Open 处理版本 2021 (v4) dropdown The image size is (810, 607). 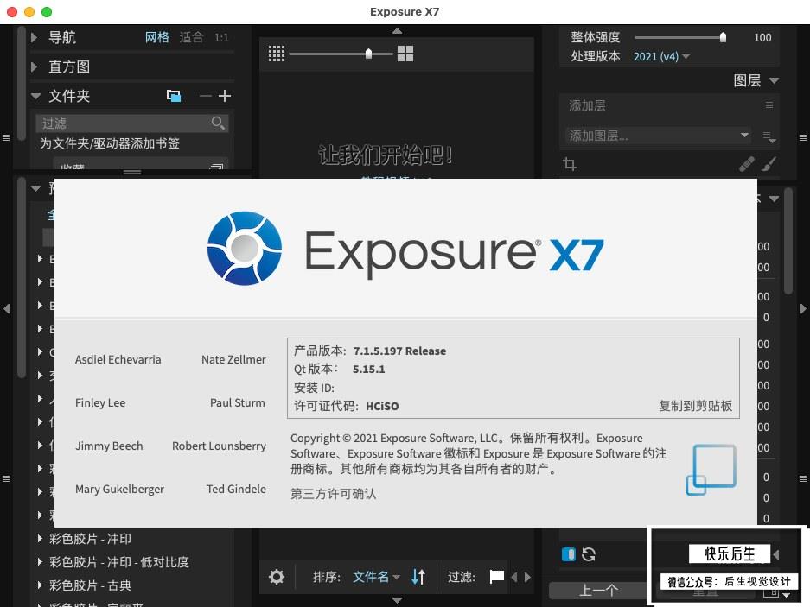click(x=661, y=56)
